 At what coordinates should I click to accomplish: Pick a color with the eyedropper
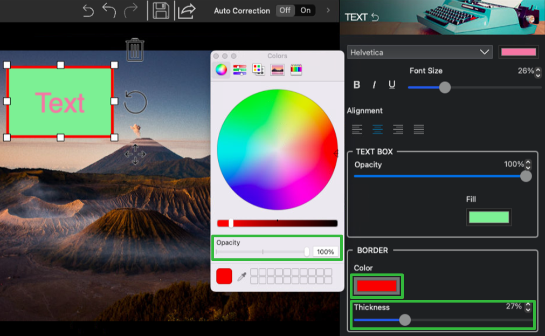(242, 277)
